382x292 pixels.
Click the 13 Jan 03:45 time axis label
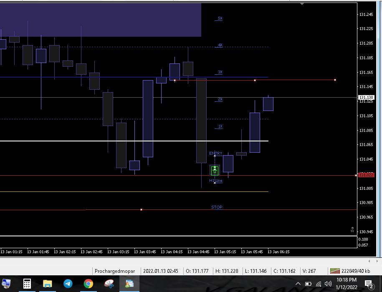click(145, 252)
